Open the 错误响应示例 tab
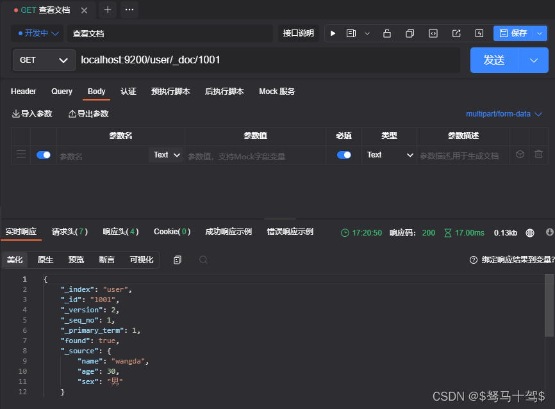Screen dimensions: 555x409 point(290,232)
